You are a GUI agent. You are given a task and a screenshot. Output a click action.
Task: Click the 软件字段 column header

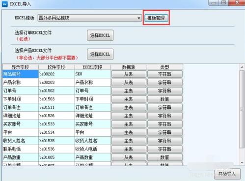(56, 67)
